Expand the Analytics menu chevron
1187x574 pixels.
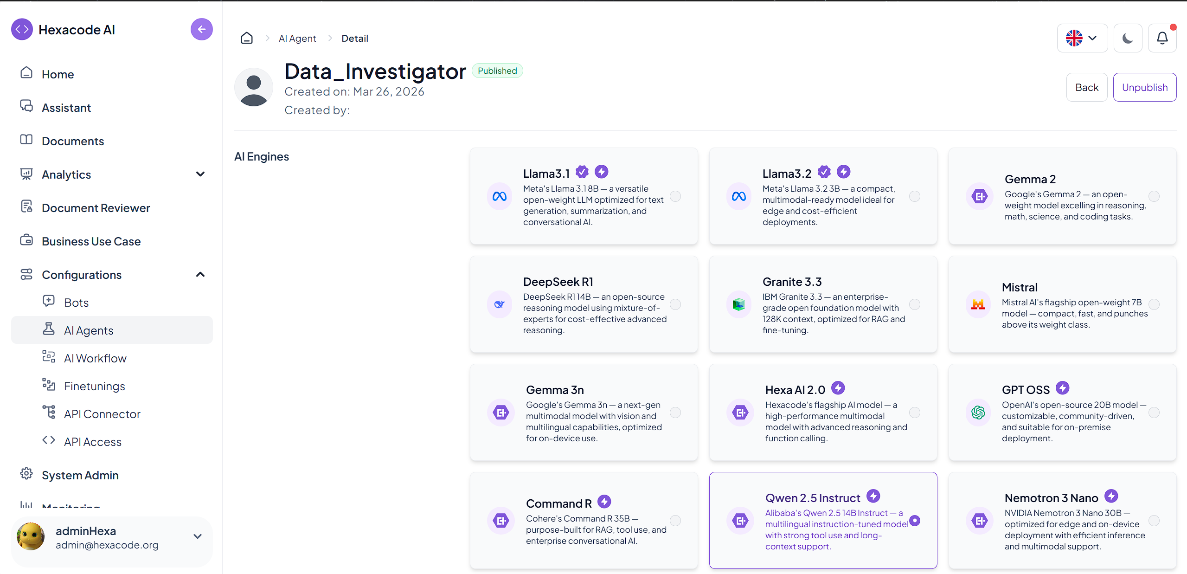(x=200, y=174)
